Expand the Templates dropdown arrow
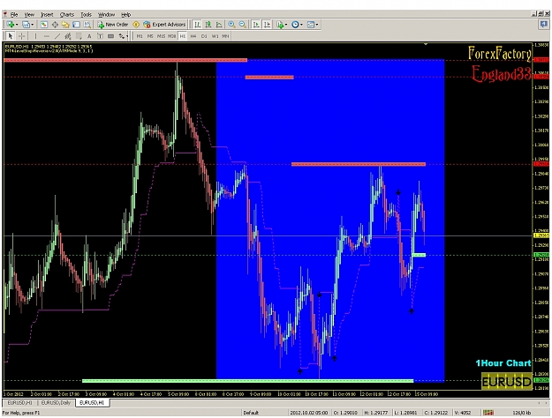 [317, 25]
